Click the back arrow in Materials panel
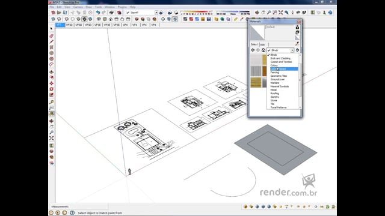 [x=253, y=50]
